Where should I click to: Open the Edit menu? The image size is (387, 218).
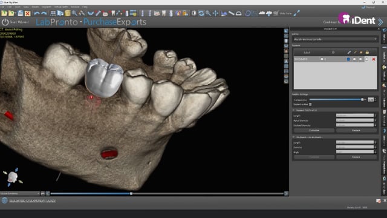(x=10, y=7)
